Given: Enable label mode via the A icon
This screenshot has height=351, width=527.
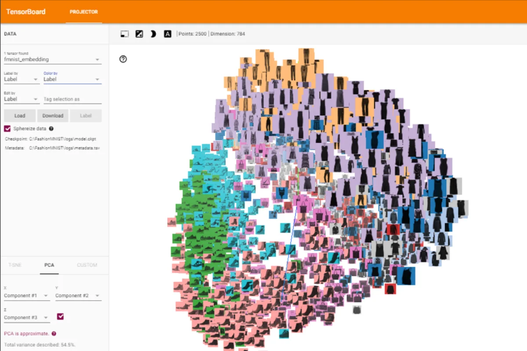Looking at the screenshot, I should pos(167,33).
